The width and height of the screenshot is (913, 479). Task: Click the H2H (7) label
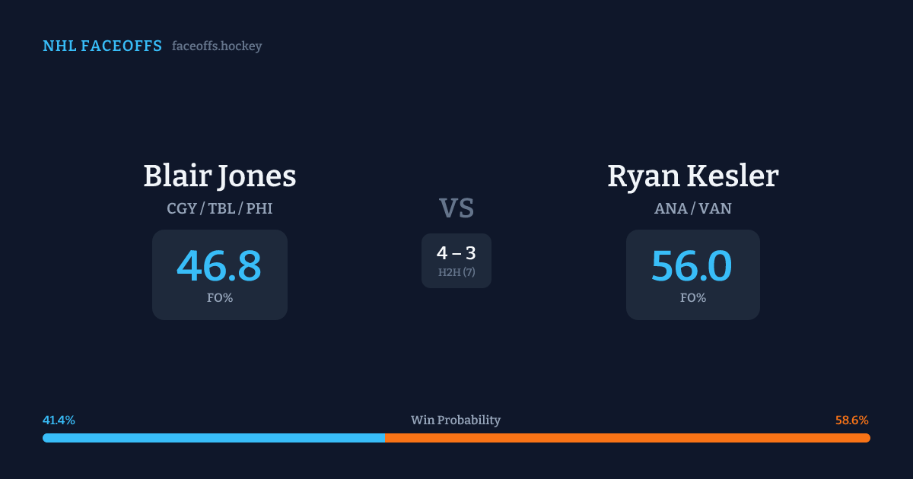click(456, 272)
